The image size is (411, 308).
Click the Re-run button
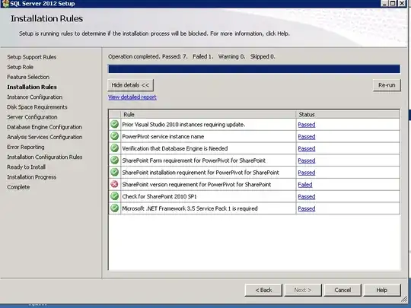click(x=387, y=85)
